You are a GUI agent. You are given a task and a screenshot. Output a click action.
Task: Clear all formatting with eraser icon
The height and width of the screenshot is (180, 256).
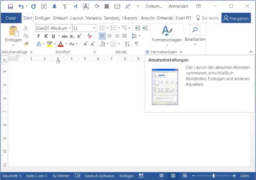90,36
